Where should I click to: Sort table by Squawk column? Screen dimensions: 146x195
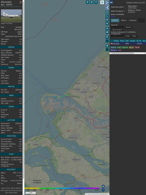point(132,41)
